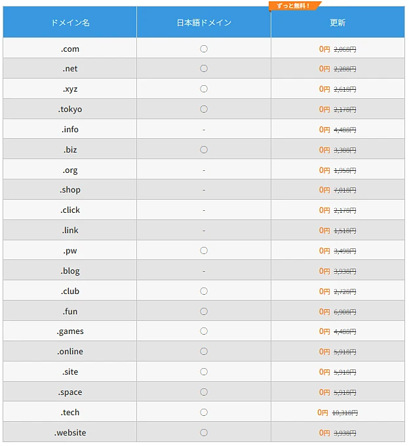Click the circle mark in the .pw row
This screenshot has height=446, width=409.
coord(204,251)
